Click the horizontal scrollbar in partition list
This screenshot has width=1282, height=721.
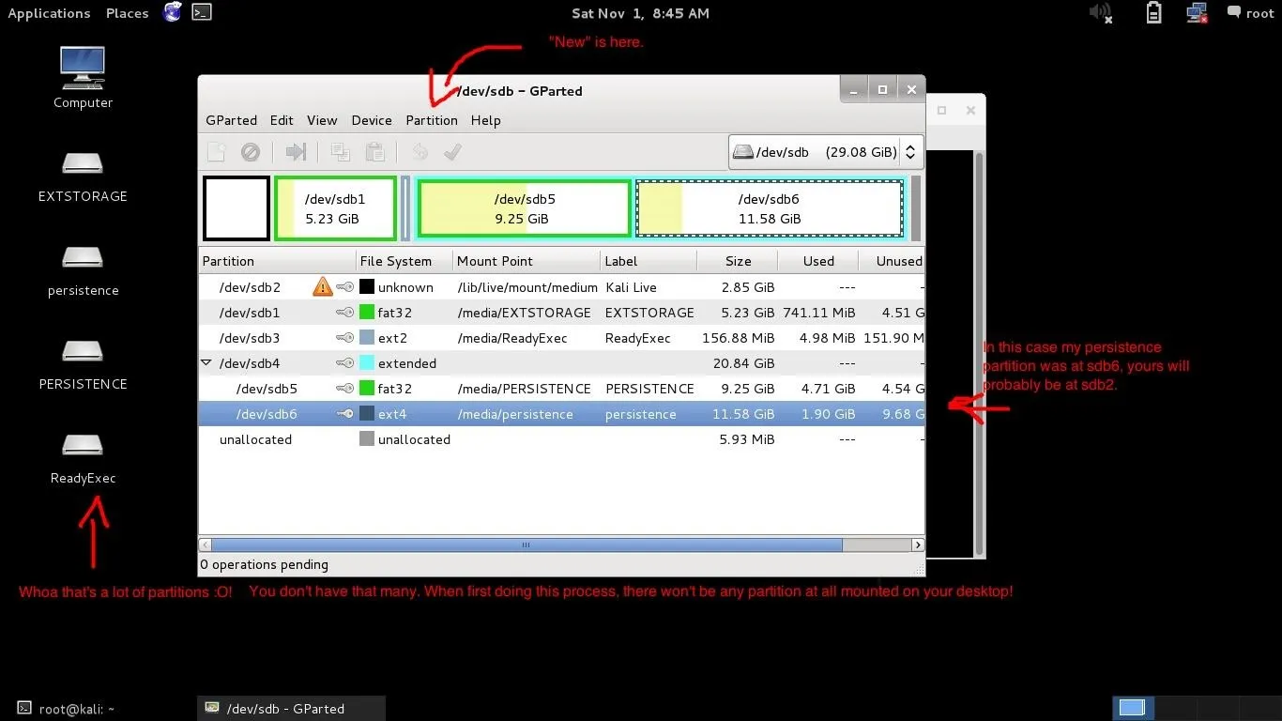527,545
